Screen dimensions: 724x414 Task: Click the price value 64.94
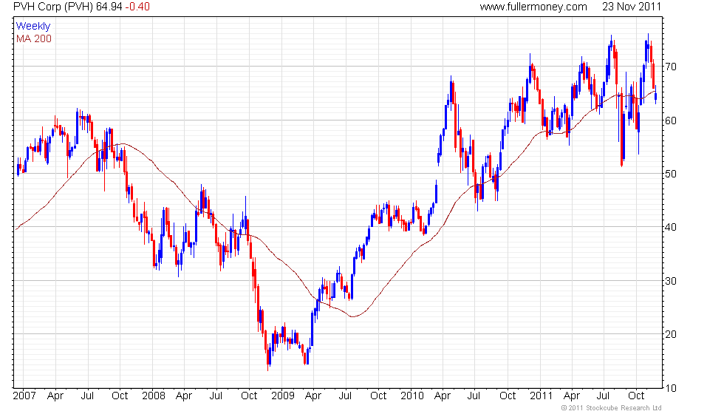pyautogui.click(x=109, y=7)
